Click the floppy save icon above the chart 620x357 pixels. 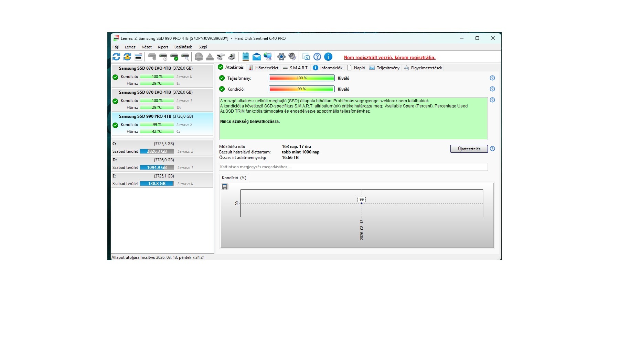tap(225, 187)
